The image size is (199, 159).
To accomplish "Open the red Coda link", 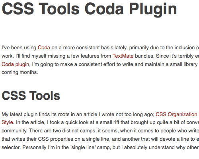I will [x=44, y=48].
